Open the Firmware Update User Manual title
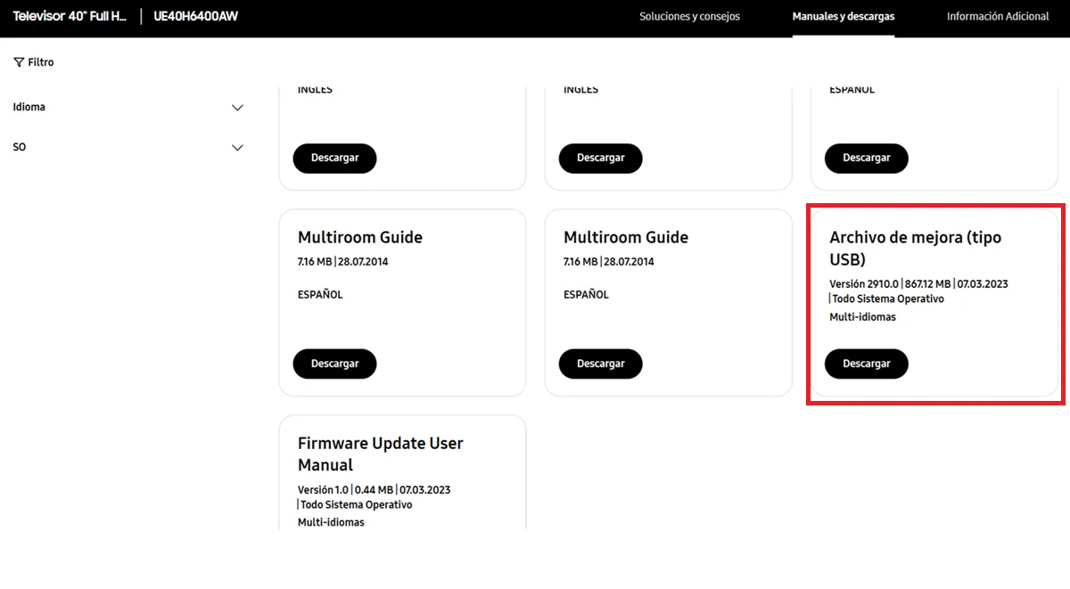Image resolution: width=1070 pixels, height=589 pixels. (380, 454)
